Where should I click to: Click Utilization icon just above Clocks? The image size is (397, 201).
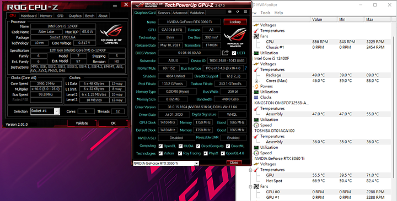(x=256, y=92)
